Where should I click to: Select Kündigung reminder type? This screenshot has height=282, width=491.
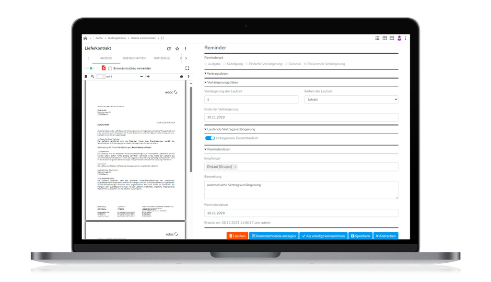(x=224, y=64)
